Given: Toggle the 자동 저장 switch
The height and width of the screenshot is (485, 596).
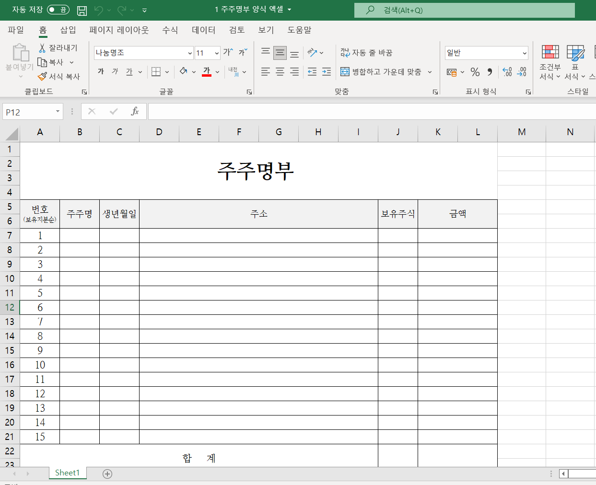Looking at the screenshot, I should tap(58, 10).
